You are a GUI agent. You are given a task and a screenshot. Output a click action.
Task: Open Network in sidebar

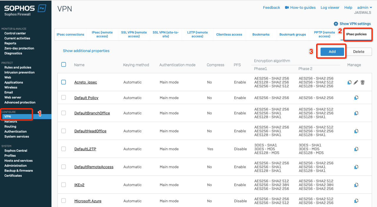(11, 121)
